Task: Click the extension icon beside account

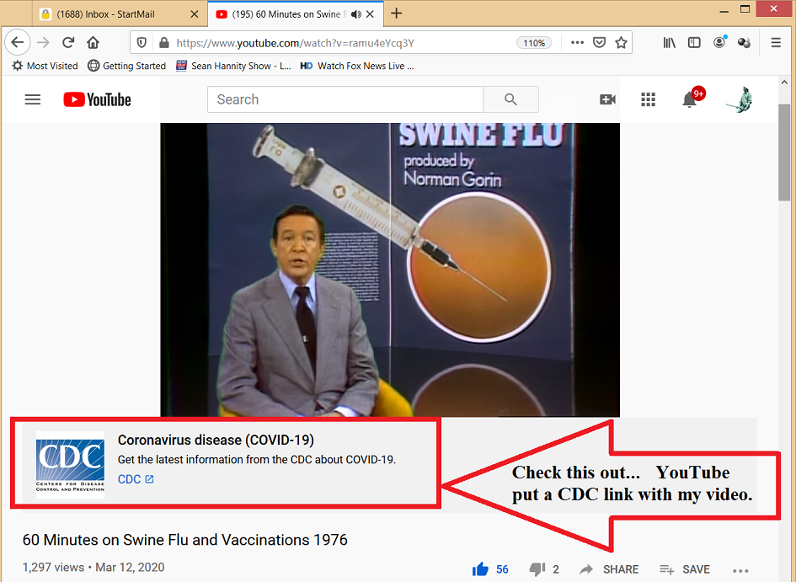Action: point(745,43)
